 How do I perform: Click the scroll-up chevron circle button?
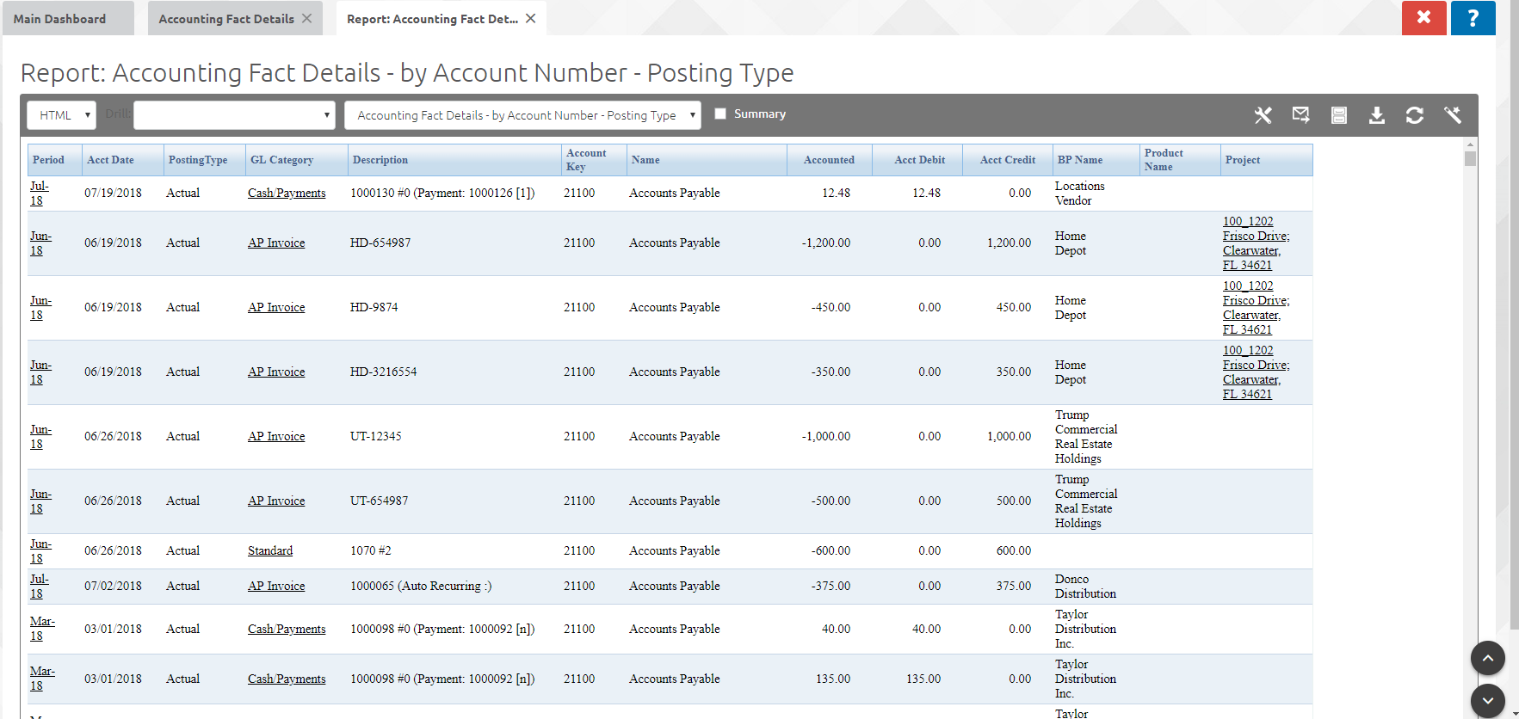click(x=1487, y=658)
